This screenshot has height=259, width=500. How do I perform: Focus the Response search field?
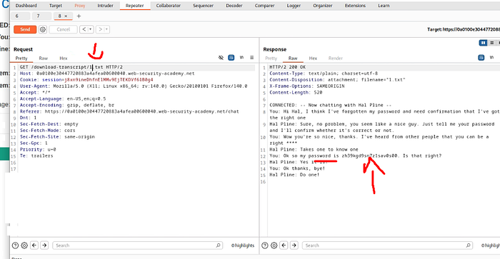(x=387, y=245)
